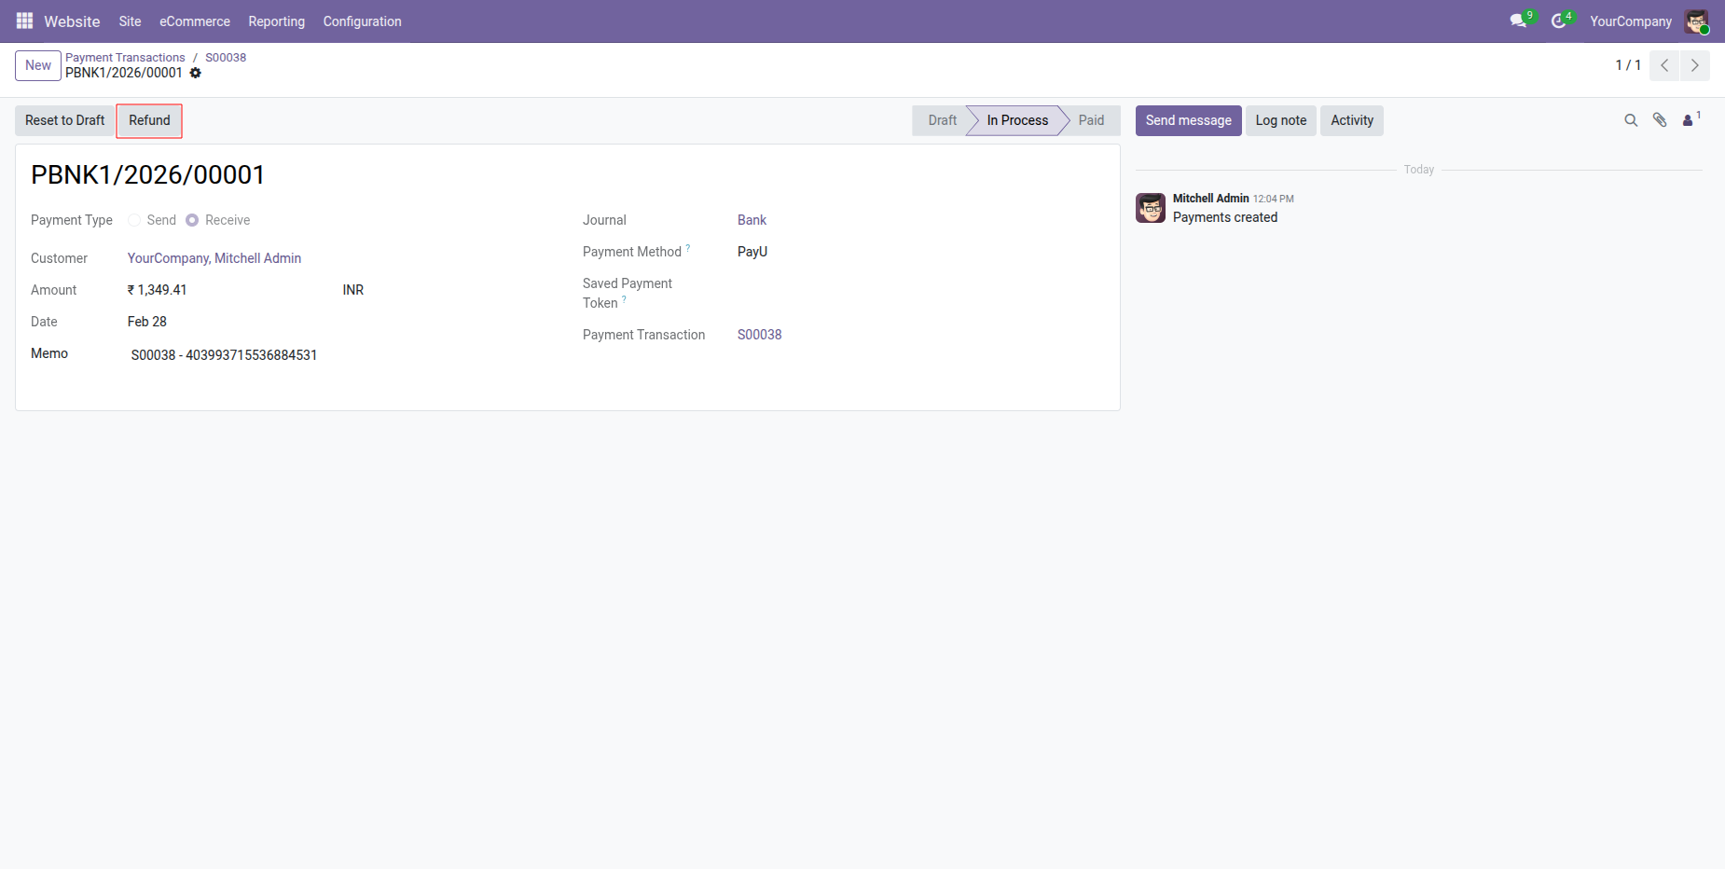Attach files with paperclip icon
Image resolution: width=1725 pixels, height=869 pixels.
pyautogui.click(x=1660, y=120)
